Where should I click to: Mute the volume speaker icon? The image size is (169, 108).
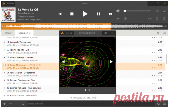(x=118, y=11)
